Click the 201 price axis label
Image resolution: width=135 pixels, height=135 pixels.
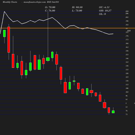point(127,17)
